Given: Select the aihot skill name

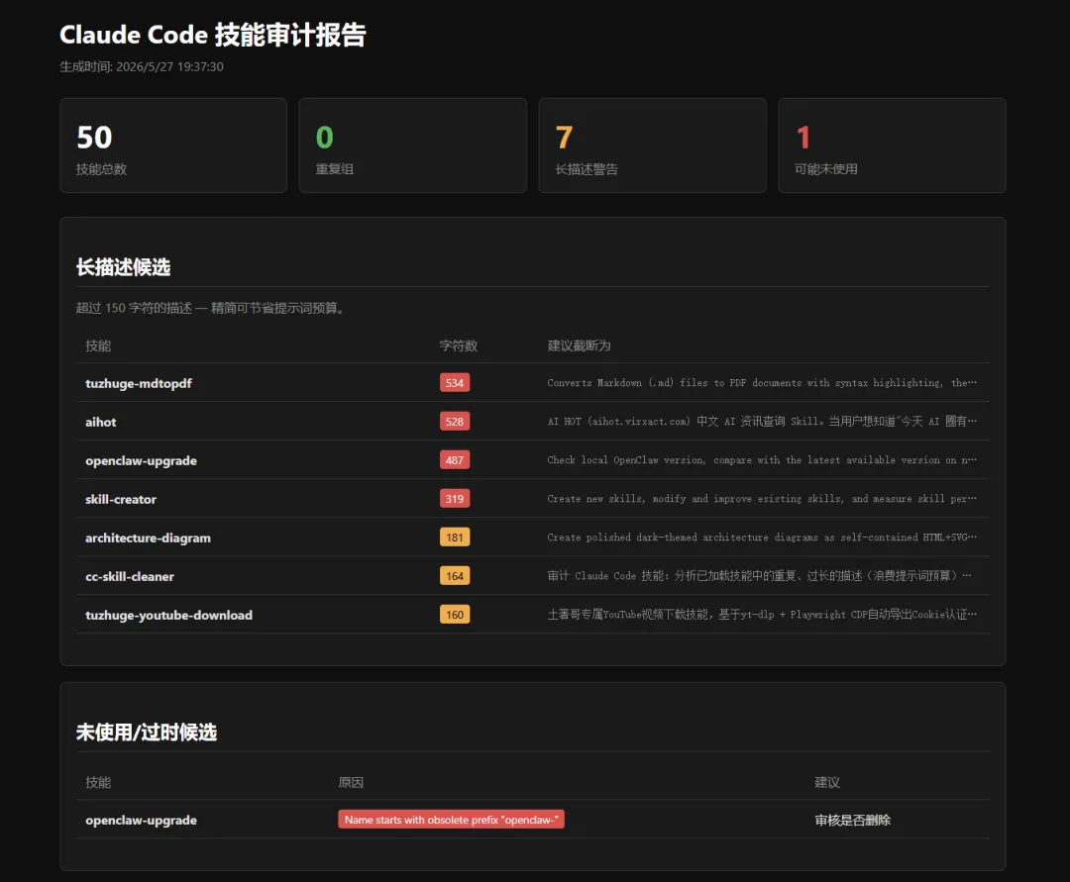Looking at the screenshot, I should click(x=100, y=422).
